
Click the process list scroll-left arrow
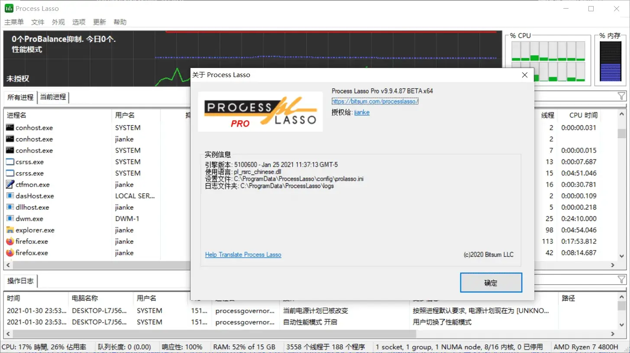click(x=8, y=265)
